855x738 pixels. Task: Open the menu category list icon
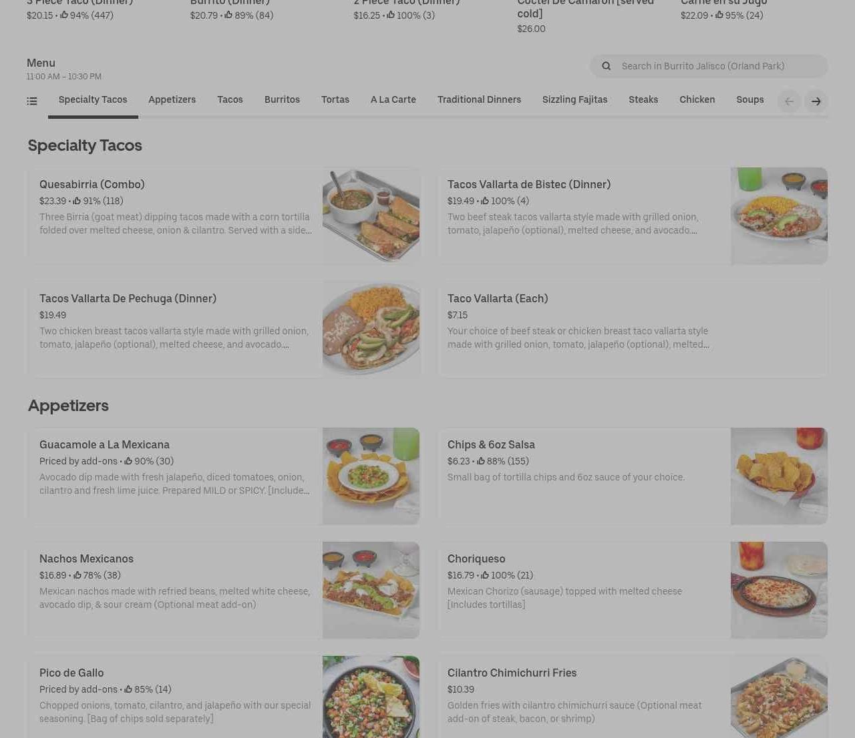click(32, 101)
